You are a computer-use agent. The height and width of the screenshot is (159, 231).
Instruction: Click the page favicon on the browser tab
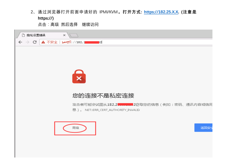[x=23, y=35]
